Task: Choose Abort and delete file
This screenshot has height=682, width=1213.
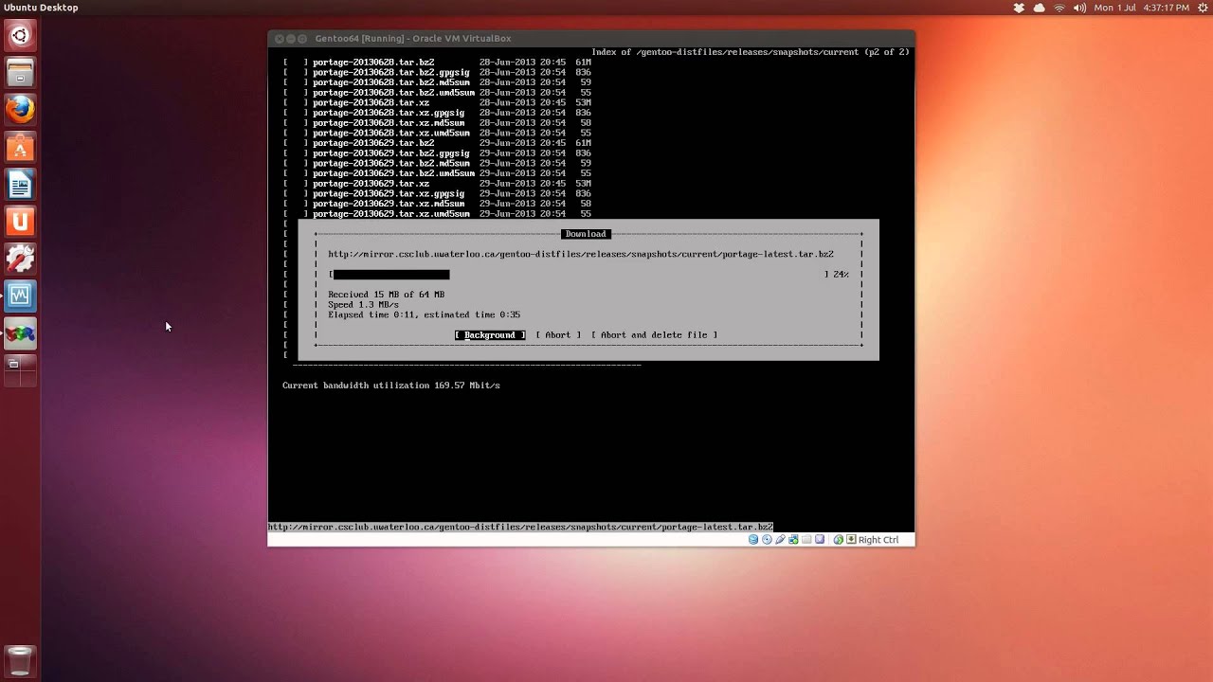Action: tap(654, 334)
